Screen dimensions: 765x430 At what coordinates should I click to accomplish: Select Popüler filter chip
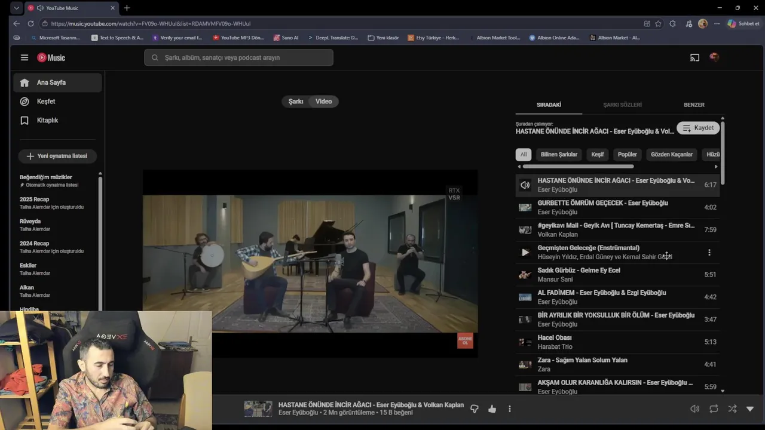(x=628, y=154)
